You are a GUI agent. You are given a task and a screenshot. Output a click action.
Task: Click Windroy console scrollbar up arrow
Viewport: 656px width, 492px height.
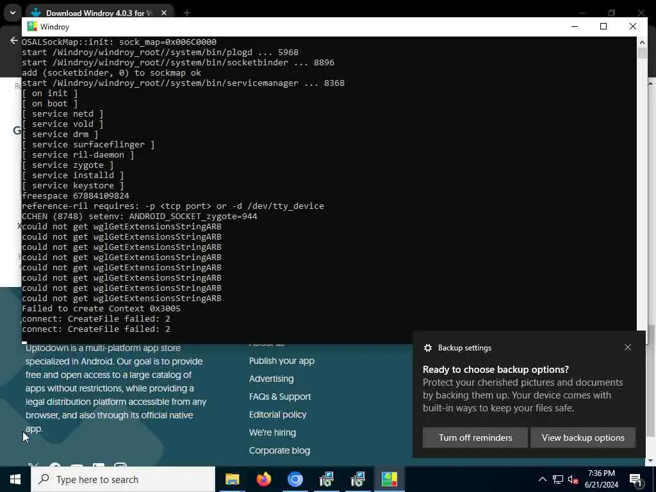pos(642,42)
